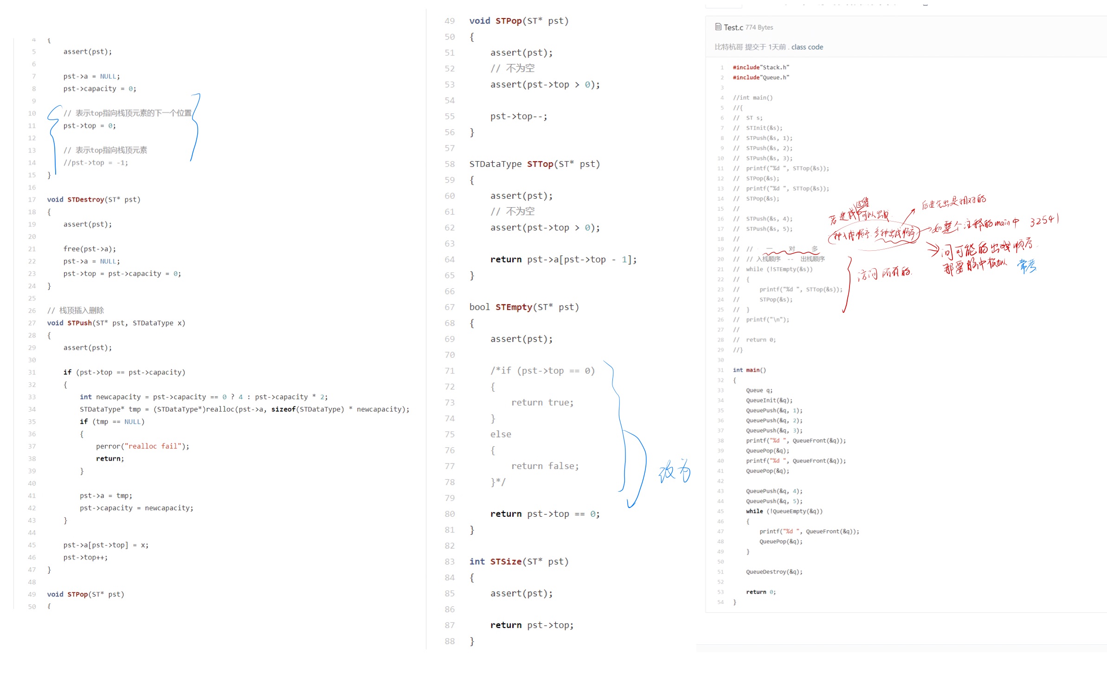Viewport: 1107px width, 691px height.
Task: Click the '774 Bytes' file size label
Action: tap(759, 27)
